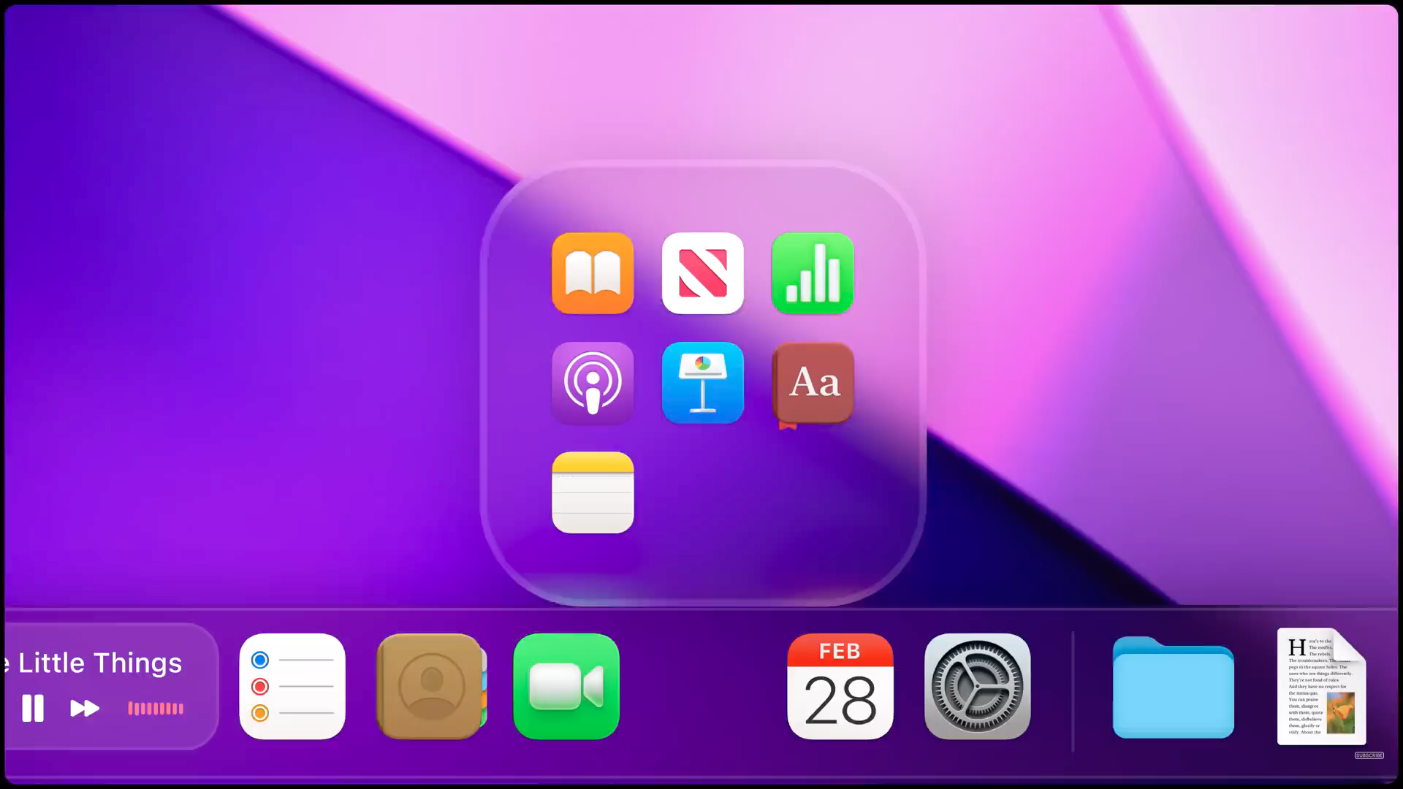Click Reminders icon in the dock
This screenshot has width=1403, height=789.
click(x=292, y=686)
